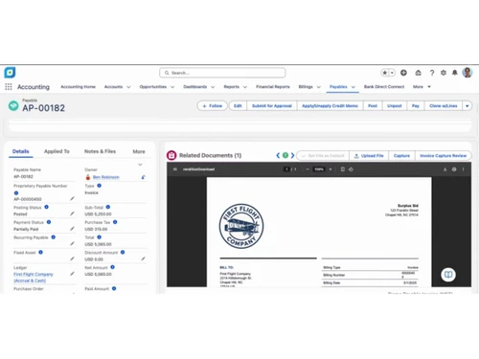
Task: Click the Post button
Action: point(373,105)
